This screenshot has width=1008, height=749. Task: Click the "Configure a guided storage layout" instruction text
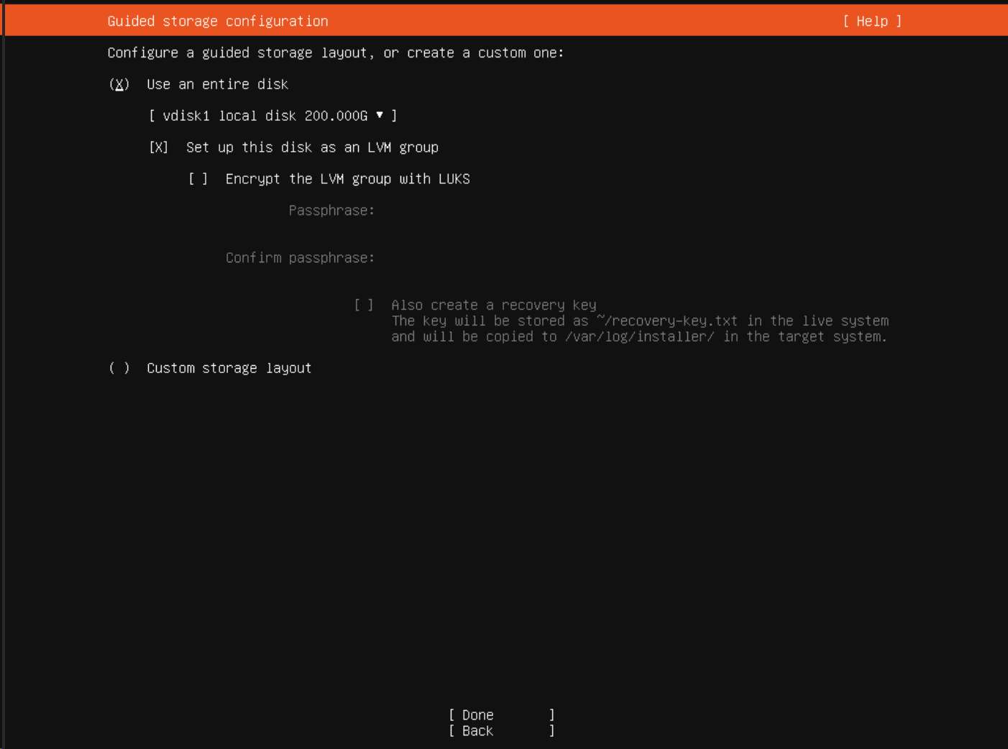[335, 53]
